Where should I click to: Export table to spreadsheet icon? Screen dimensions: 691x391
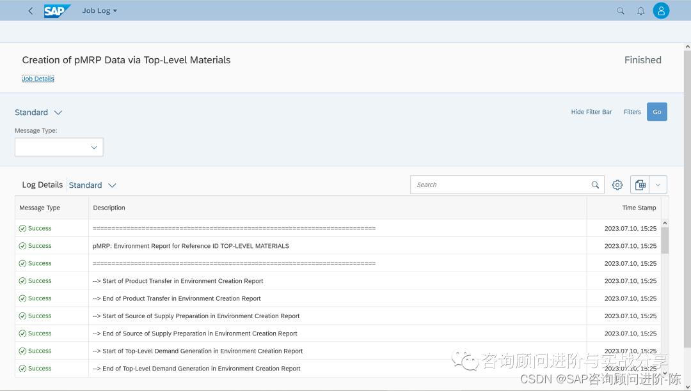click(x=640, y=185)
